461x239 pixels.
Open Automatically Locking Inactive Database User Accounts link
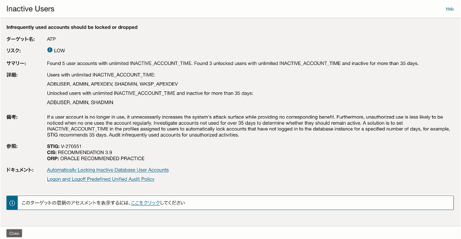(108, 170)
